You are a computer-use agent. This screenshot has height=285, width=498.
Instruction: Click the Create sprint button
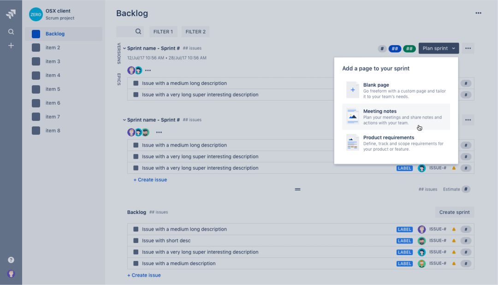454,212
